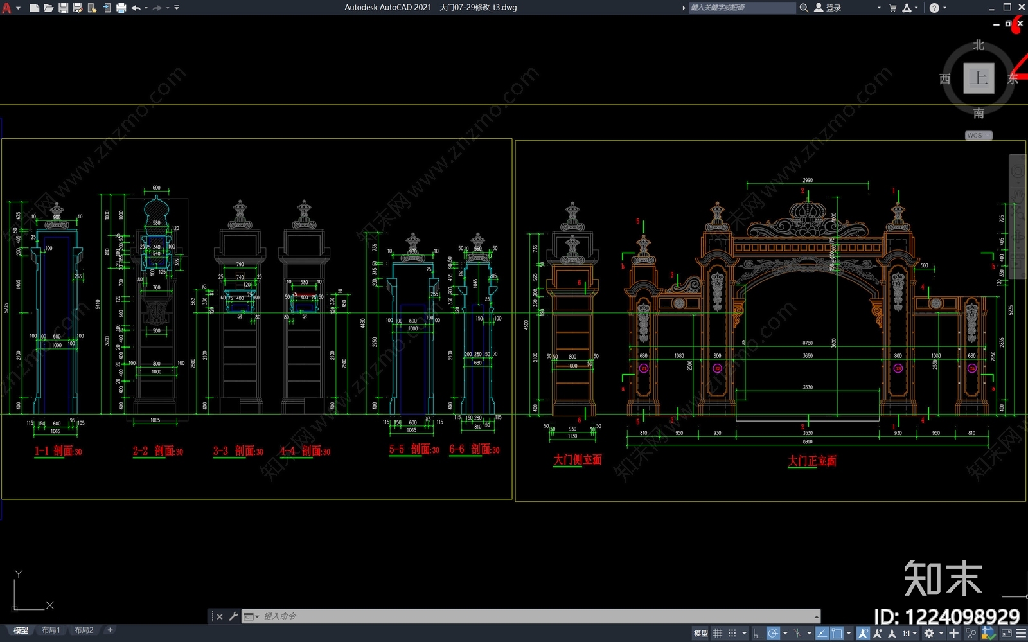Click the Isolate Objects status icon
The image size is (1028, 642).
click(x=971, y=633)
